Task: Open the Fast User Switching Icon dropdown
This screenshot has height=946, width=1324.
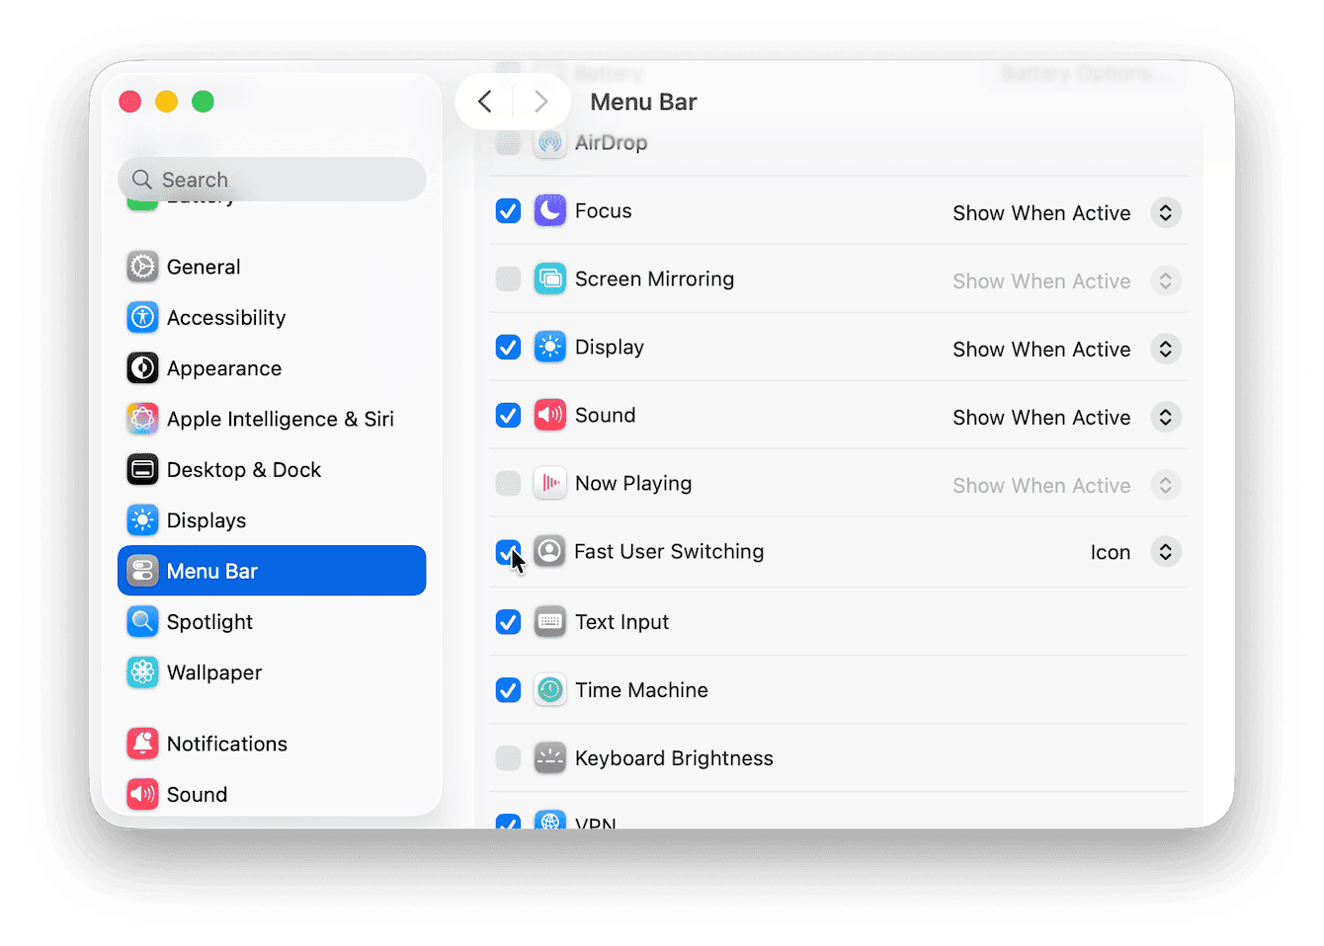Action: (1165, 551)
